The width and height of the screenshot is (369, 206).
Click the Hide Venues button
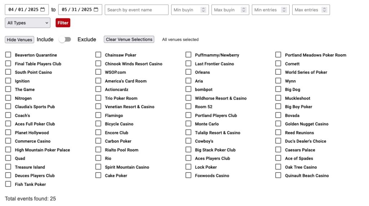19,40
